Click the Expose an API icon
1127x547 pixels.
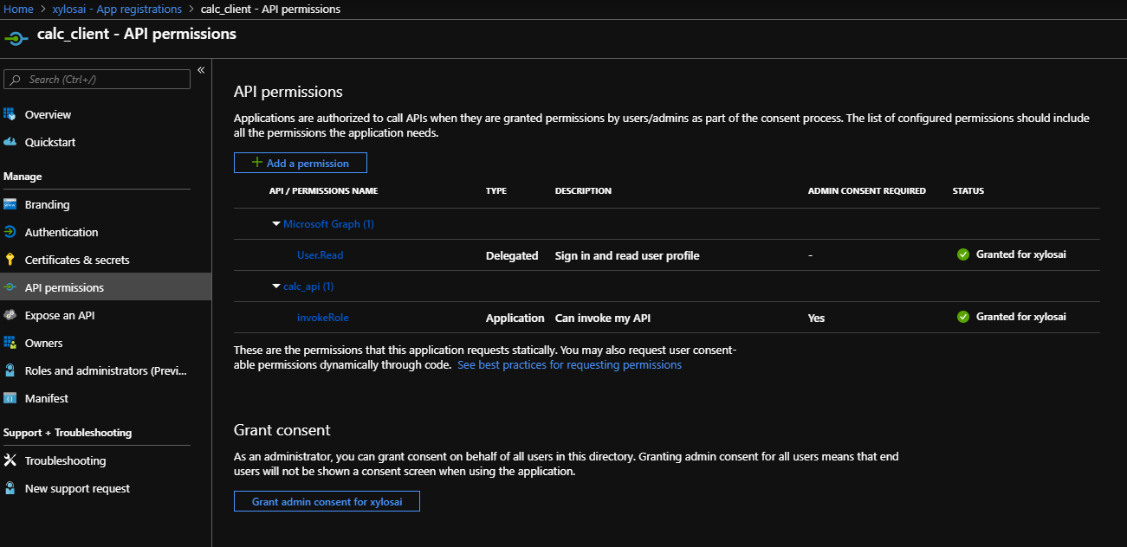click(x=10, y=315)
